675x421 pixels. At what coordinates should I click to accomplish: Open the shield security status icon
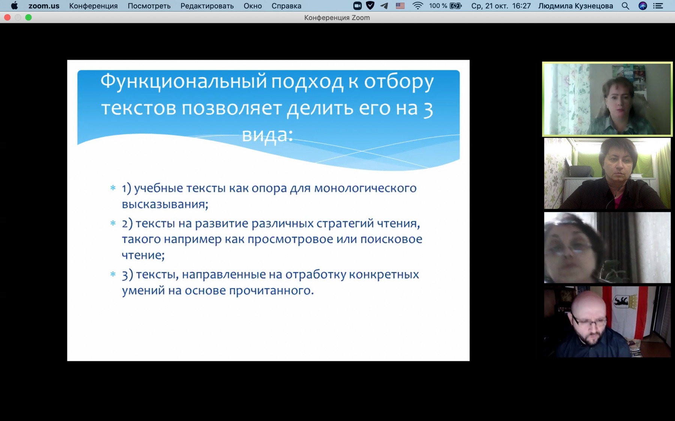(x=370, y=6)
